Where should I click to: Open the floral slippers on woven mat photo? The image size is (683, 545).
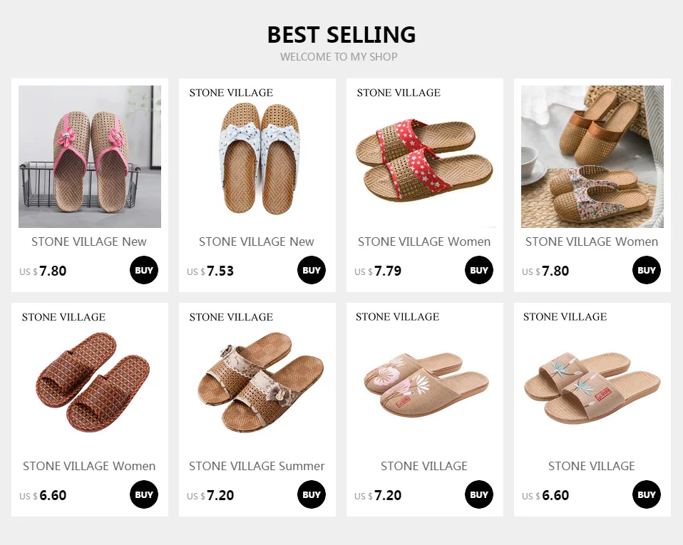tap(592, 157)
